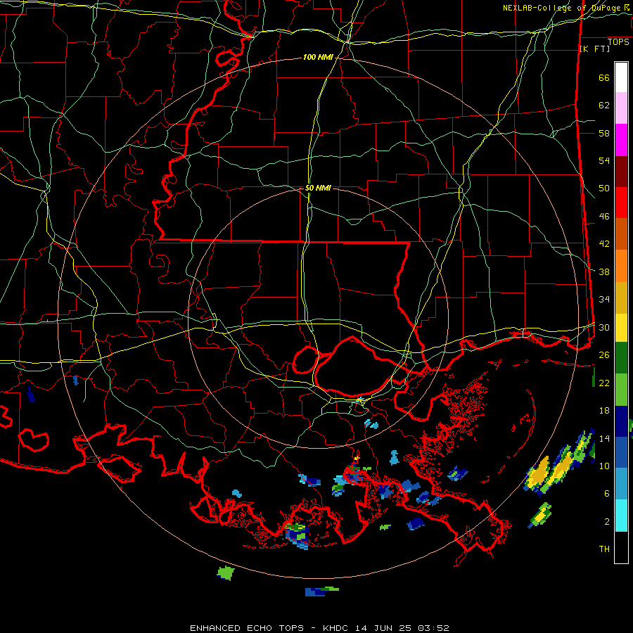
Task: Click the light blue swatch between 10 and 6
Action: (x=621, y=484)
